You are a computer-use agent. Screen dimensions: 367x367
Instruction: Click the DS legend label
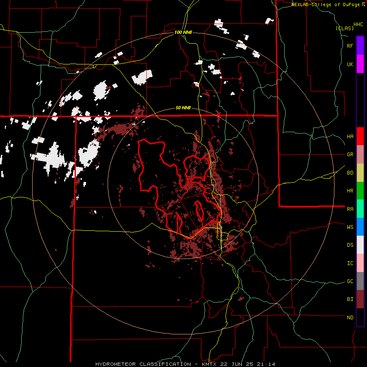click(350, 245)
